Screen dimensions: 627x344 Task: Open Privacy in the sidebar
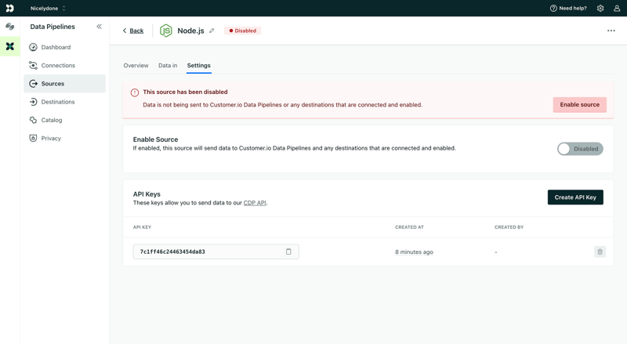pos(64,138)
